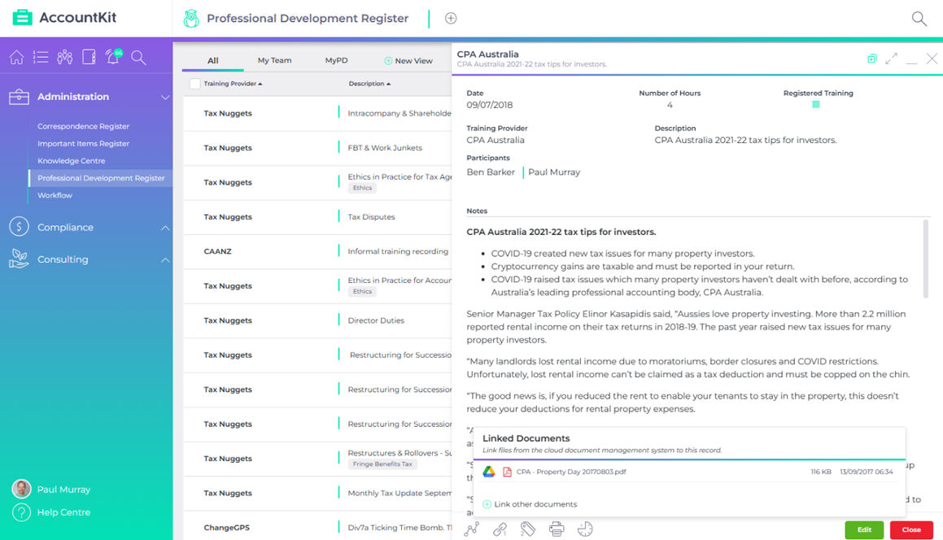Image resolution: width=943 pixels, height=540 pixels.
Task: Click Link other documents
Action: coord(535,504)
